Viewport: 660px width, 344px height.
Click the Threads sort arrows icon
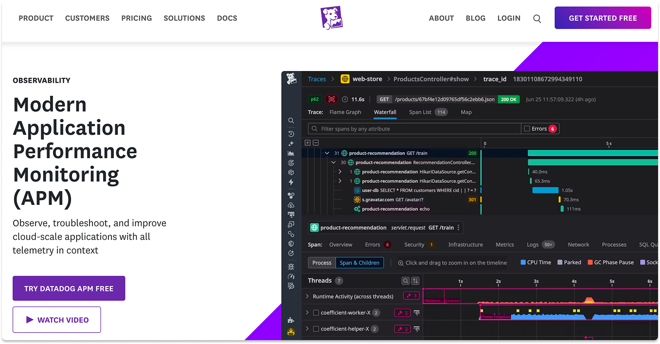click(x=415, y=281)
